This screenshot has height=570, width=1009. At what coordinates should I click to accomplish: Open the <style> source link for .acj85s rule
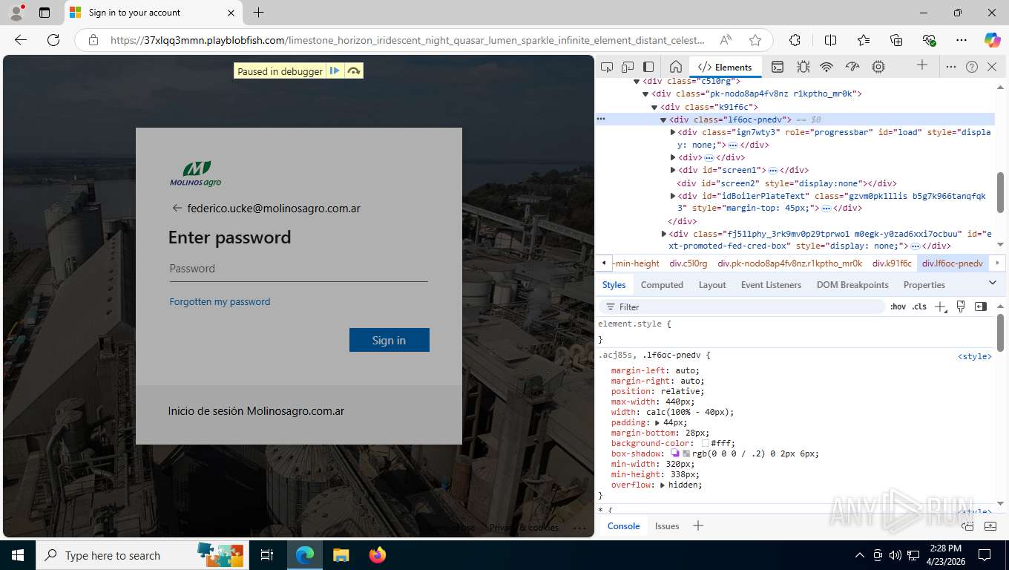975,356
